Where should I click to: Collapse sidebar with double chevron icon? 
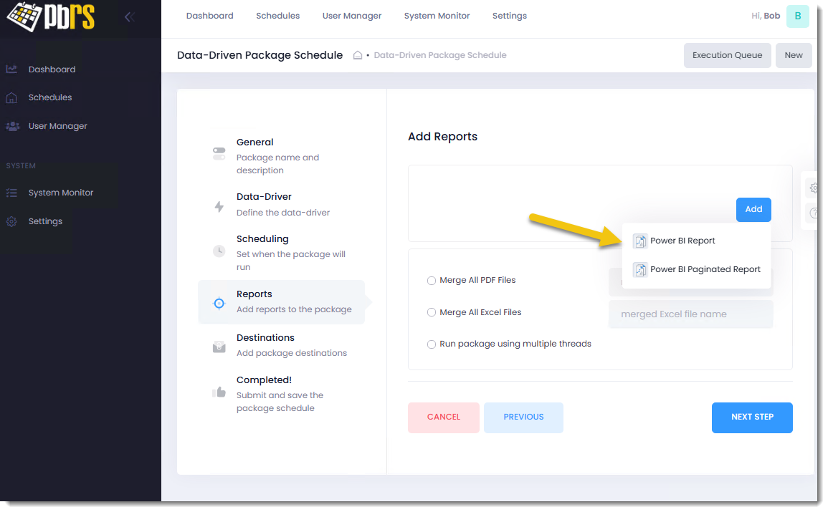[130, 17]
